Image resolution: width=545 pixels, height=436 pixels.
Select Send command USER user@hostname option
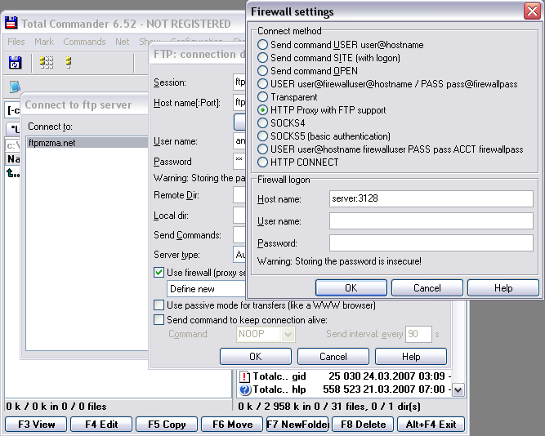(263, 44)
